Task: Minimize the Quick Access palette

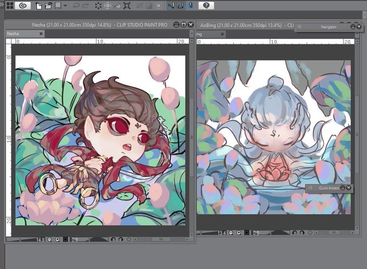Action: [343, 187]
